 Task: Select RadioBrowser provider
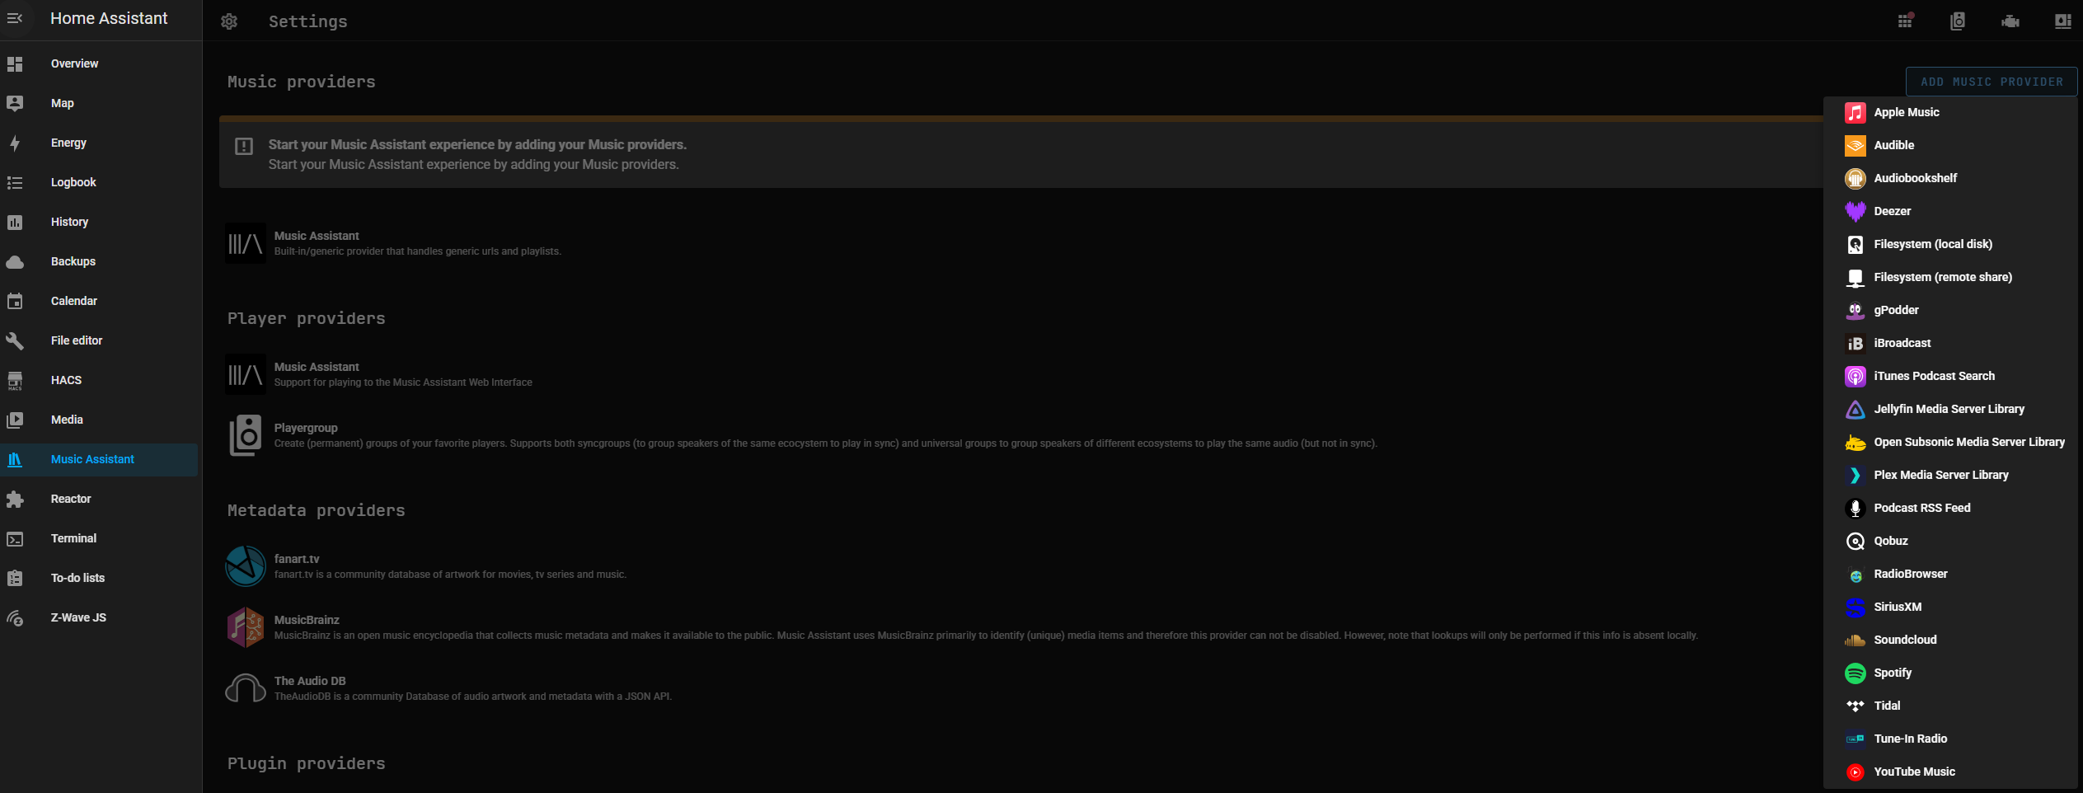(1951, 574)
